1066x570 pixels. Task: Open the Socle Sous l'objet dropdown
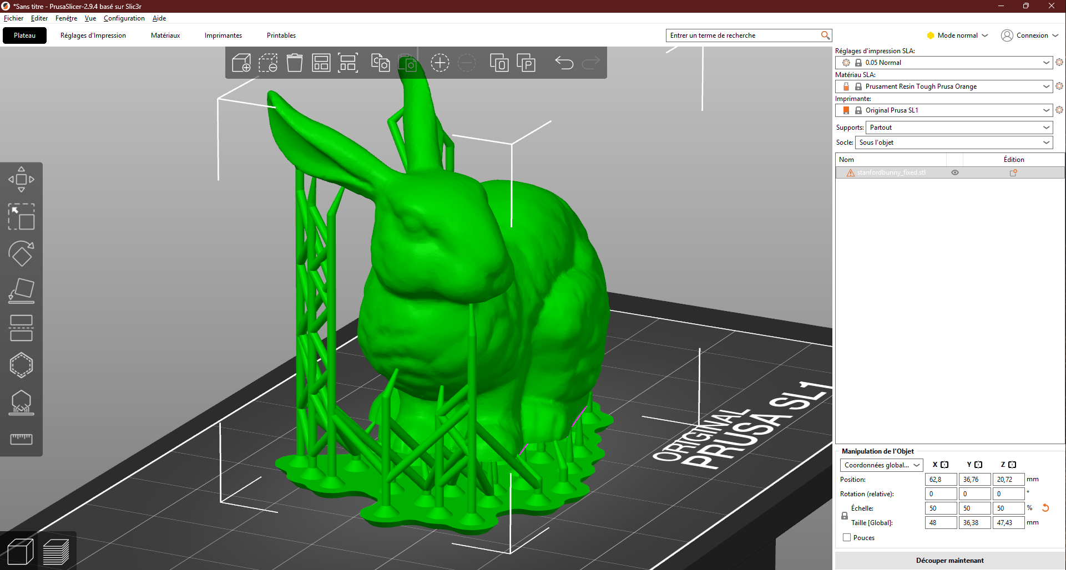(x=954, y=142)
